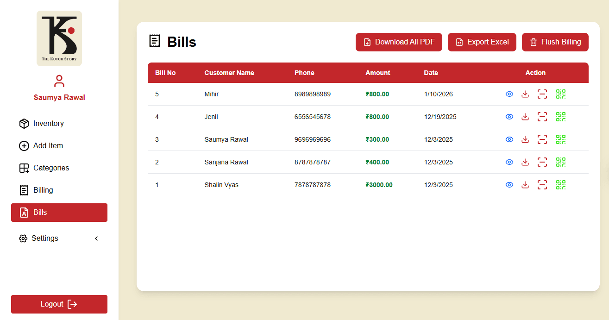Download bill 5 for Mihir
The image size is (609, 320).
click(525, 94)
